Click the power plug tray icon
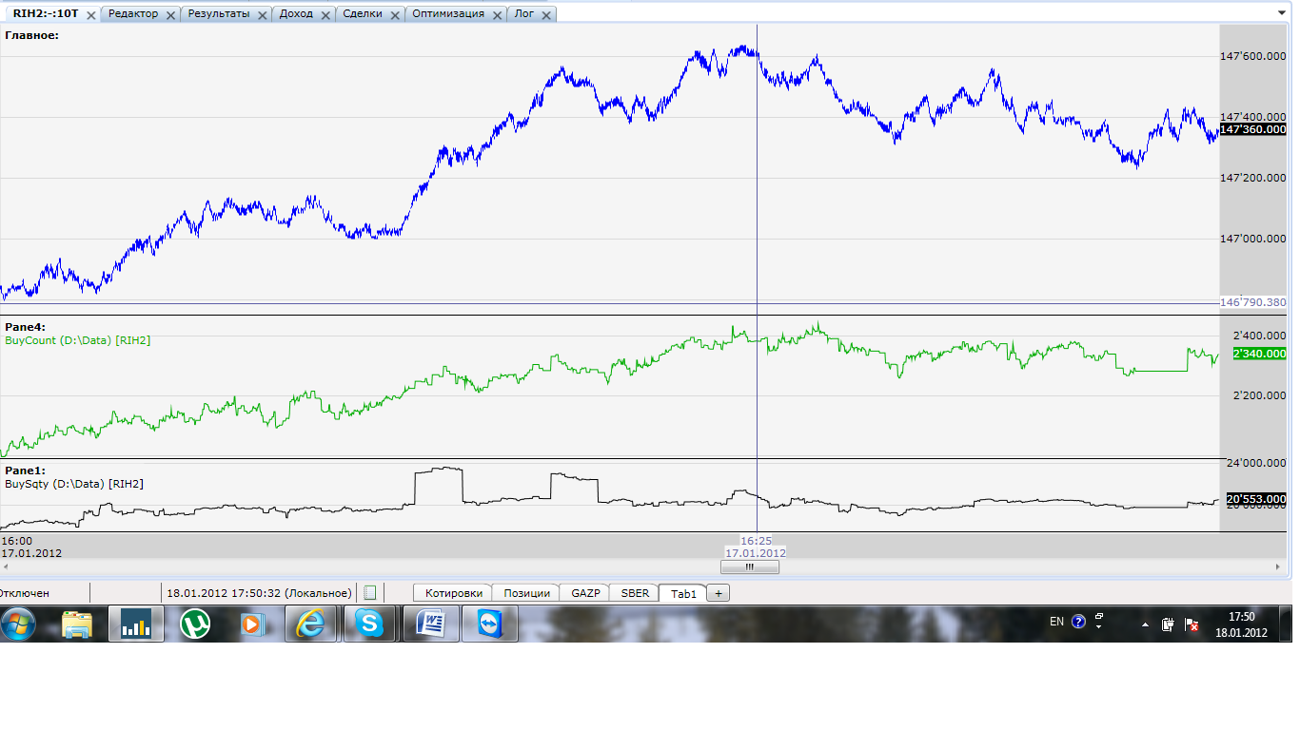The image size is (1300, 730). tap(1168, 624)
